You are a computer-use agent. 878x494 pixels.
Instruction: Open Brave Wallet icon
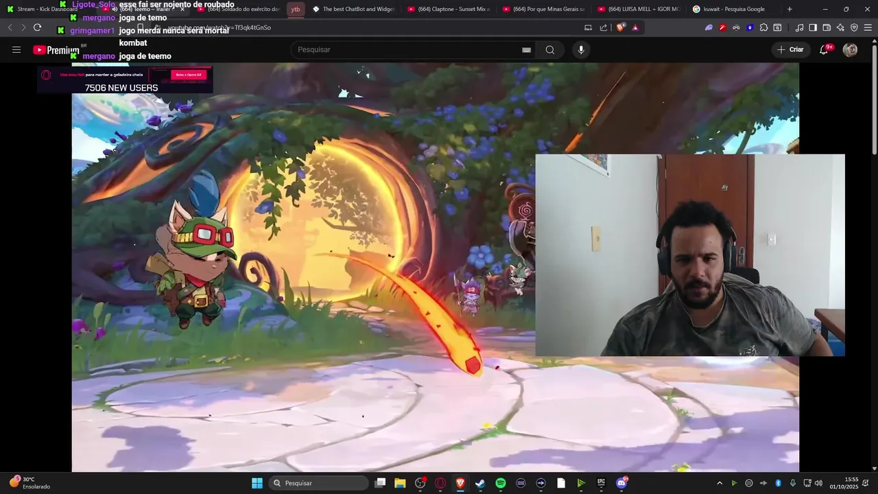[x=827, y=27]
